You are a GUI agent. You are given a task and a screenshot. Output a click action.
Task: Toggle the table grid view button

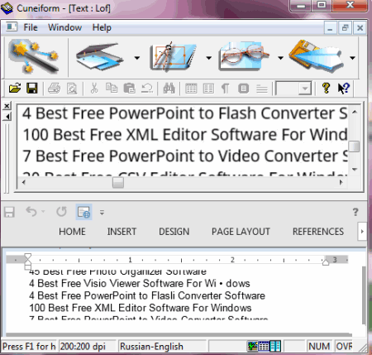point(191,89)
